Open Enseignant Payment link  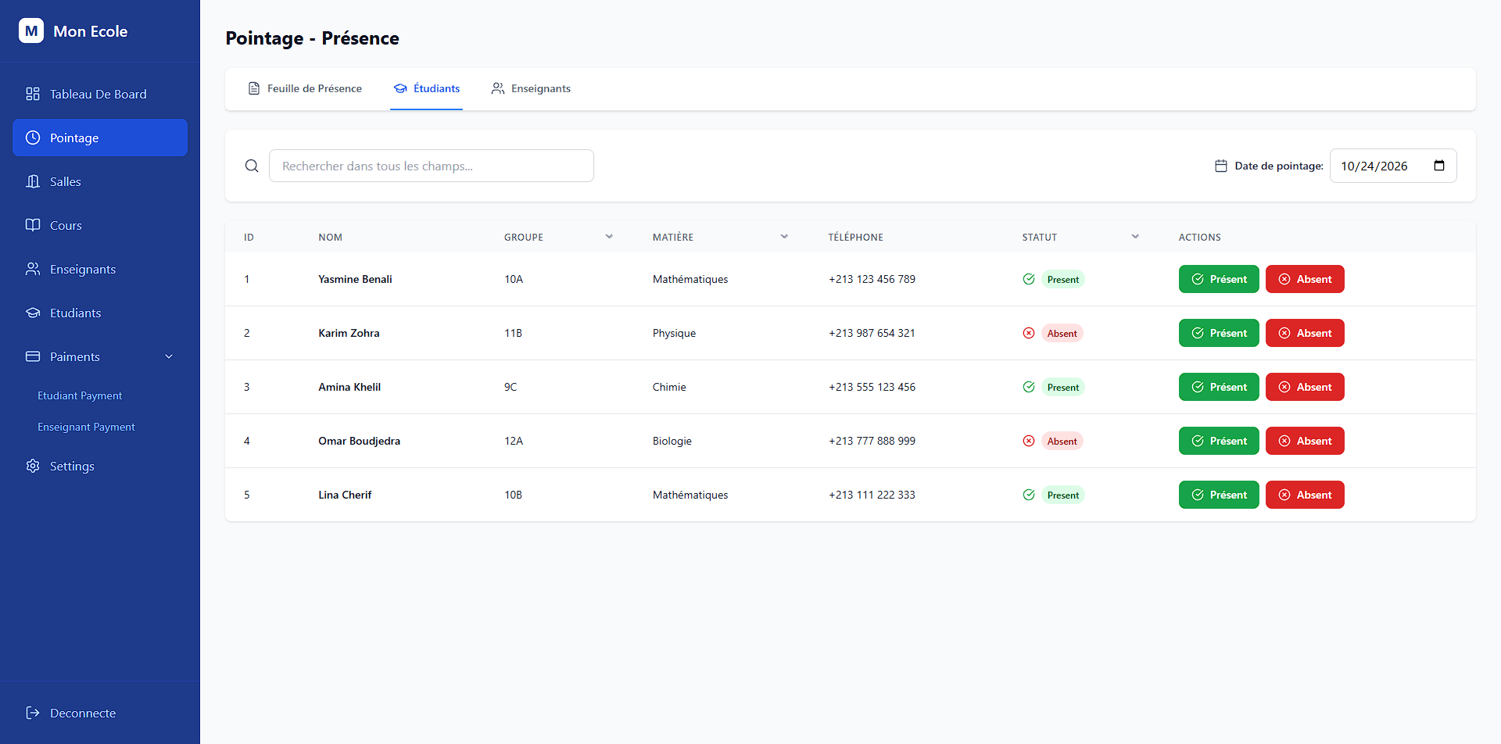[x=86, y=427]
